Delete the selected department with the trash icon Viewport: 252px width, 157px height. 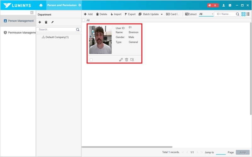46,22
